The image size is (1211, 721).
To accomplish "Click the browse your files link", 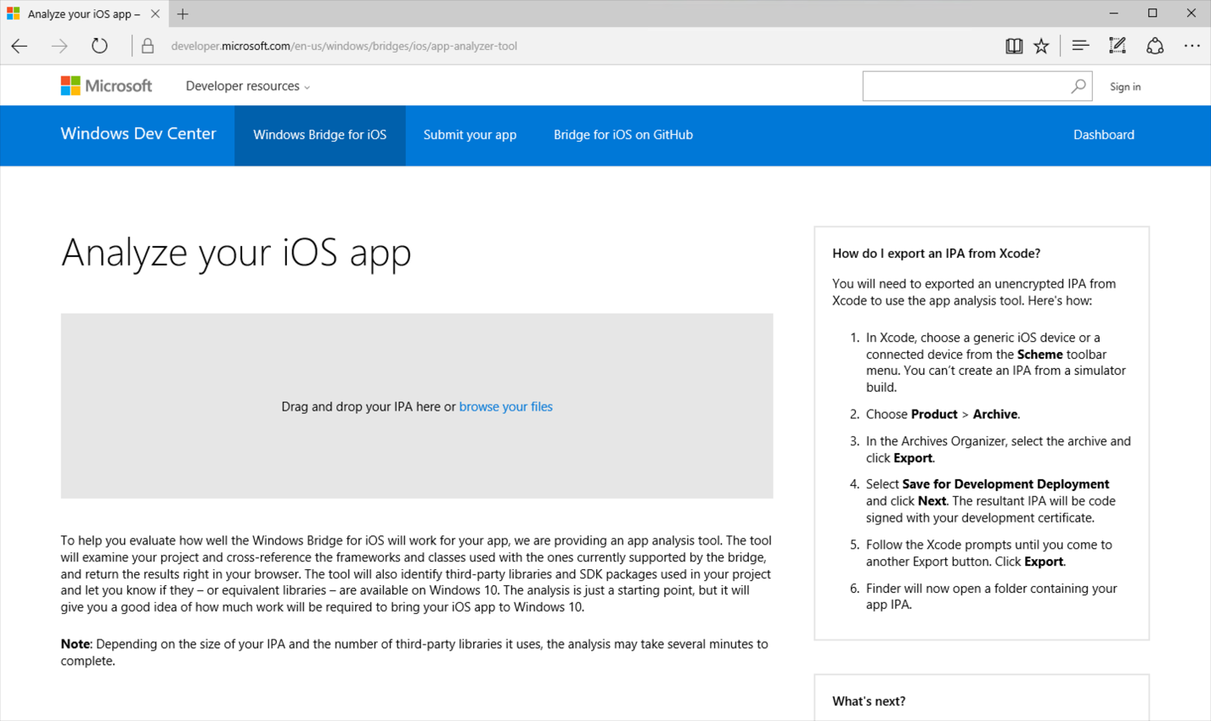I will coord(506,406).
